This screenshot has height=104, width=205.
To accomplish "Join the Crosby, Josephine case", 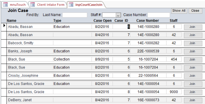I will pos(193,76).
